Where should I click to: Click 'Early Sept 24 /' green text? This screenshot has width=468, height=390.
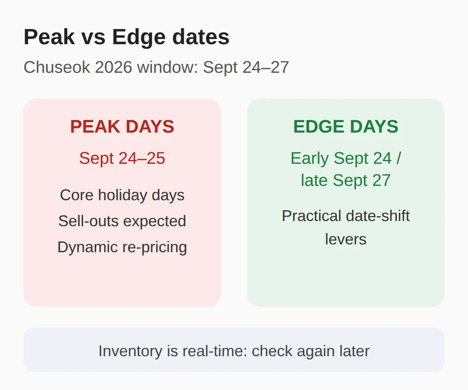click(x=346, y=158)
